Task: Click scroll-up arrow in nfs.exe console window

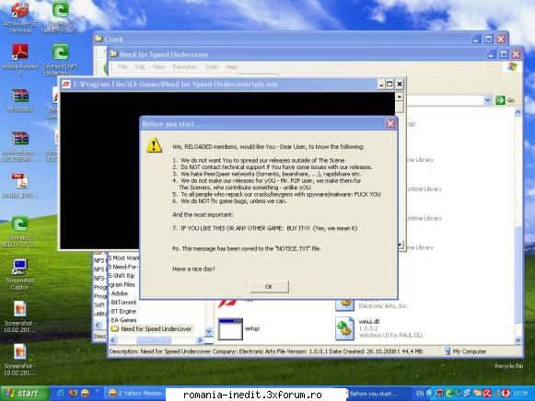Action: [x=400, y=97]
